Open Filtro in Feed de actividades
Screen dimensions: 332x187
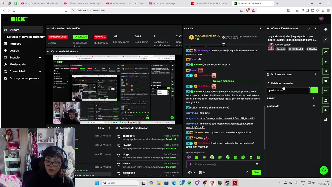tap(101, 128)
